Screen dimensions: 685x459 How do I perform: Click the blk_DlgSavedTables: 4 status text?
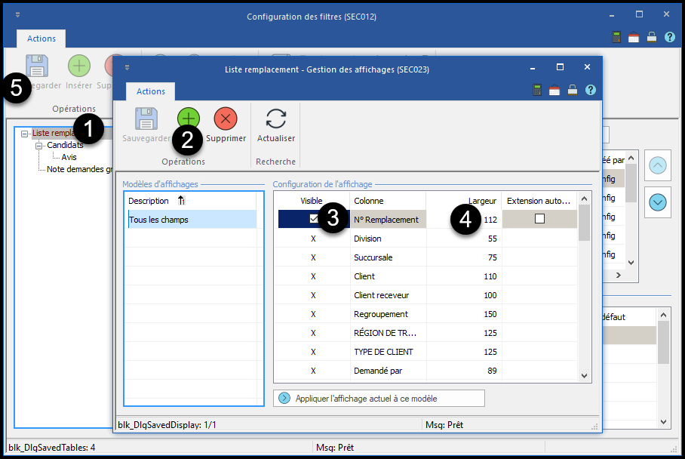pos(52,448)
